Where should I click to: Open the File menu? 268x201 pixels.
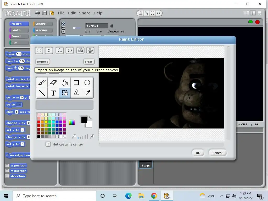pyautogui.click(x=61, y=13)
